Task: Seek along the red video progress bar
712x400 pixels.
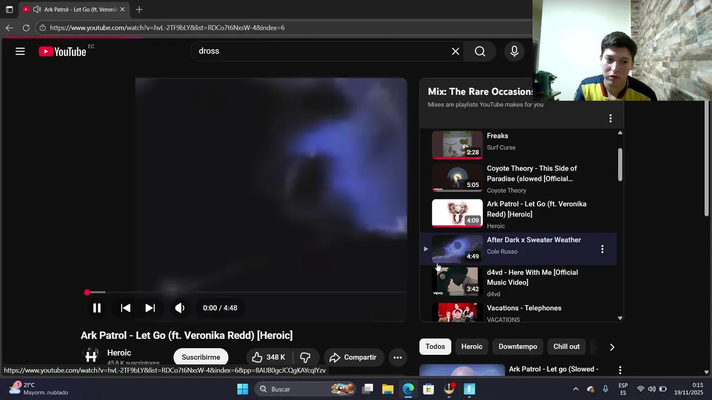Action: [x=246, y=292]
